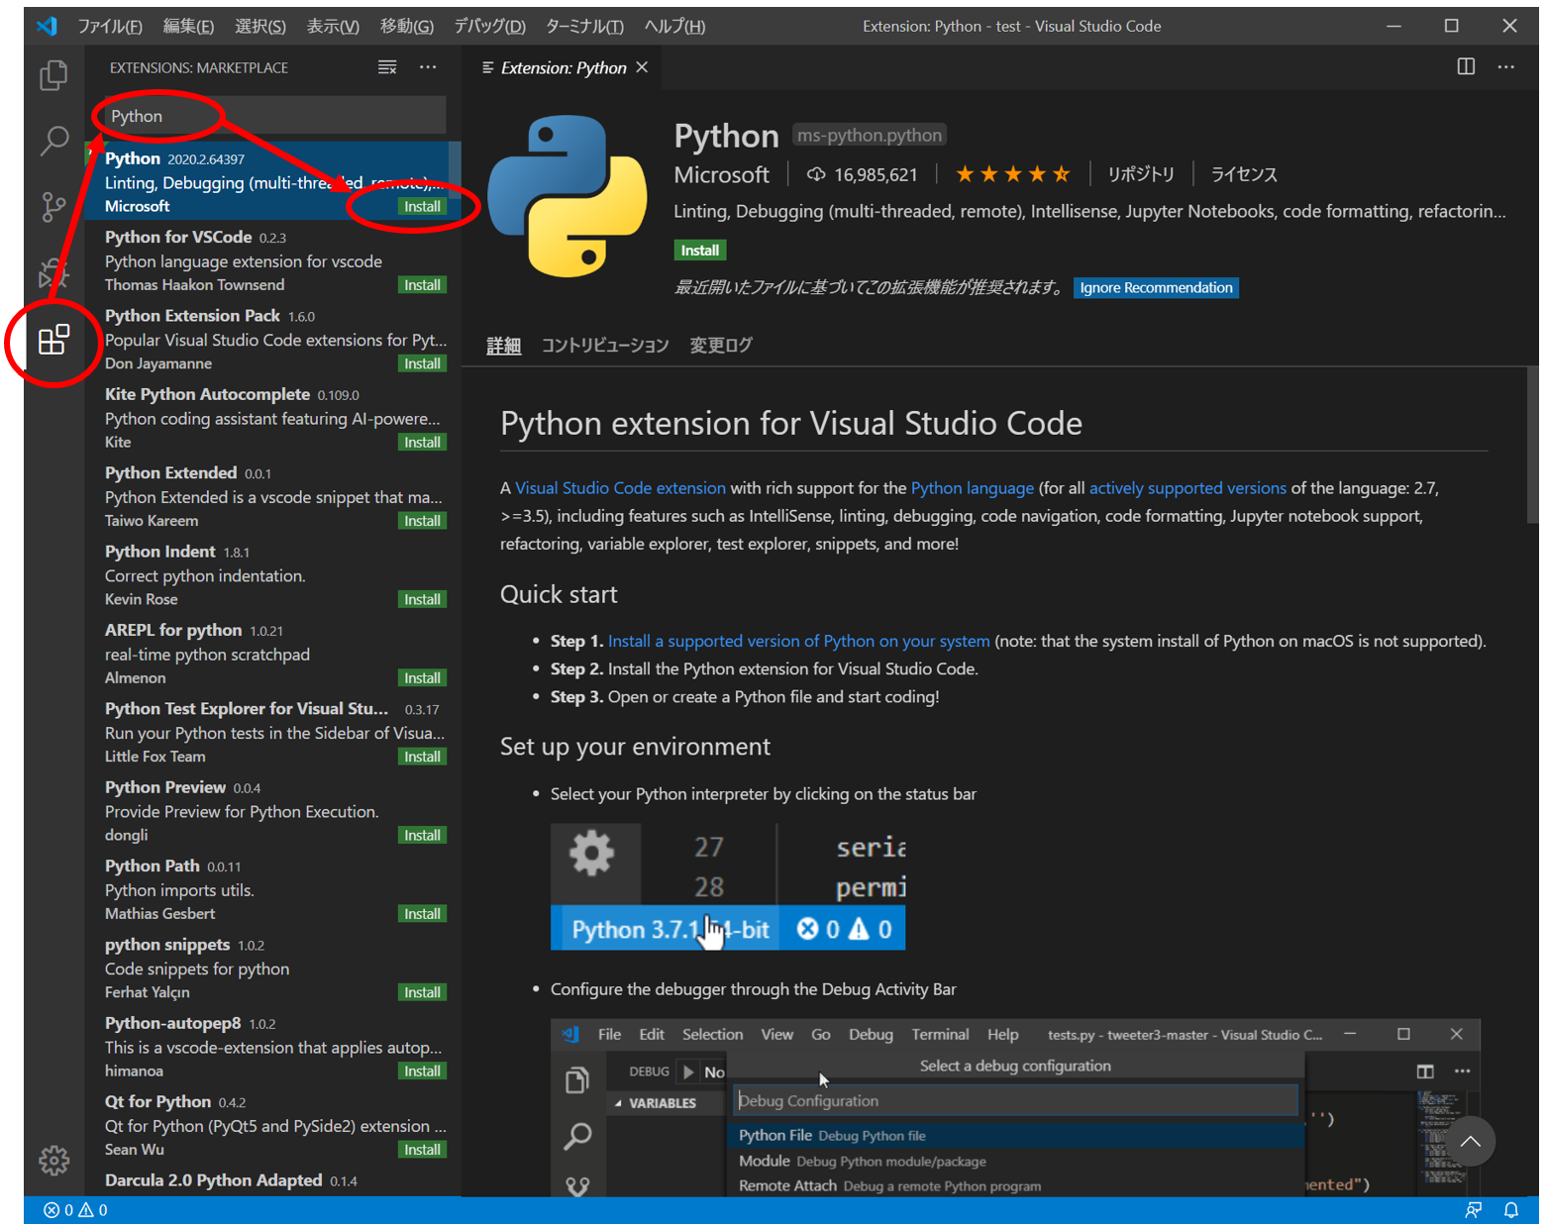This screenshot has width=1547, height=1226.
Task: Install Python Preview extension
Action: pyautogui.click(x=422, y=835)
